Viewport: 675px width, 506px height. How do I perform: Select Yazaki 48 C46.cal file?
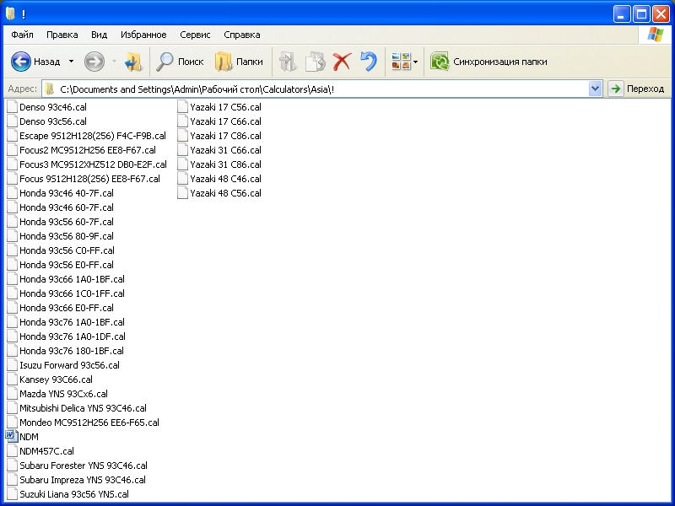pos(219,179)
